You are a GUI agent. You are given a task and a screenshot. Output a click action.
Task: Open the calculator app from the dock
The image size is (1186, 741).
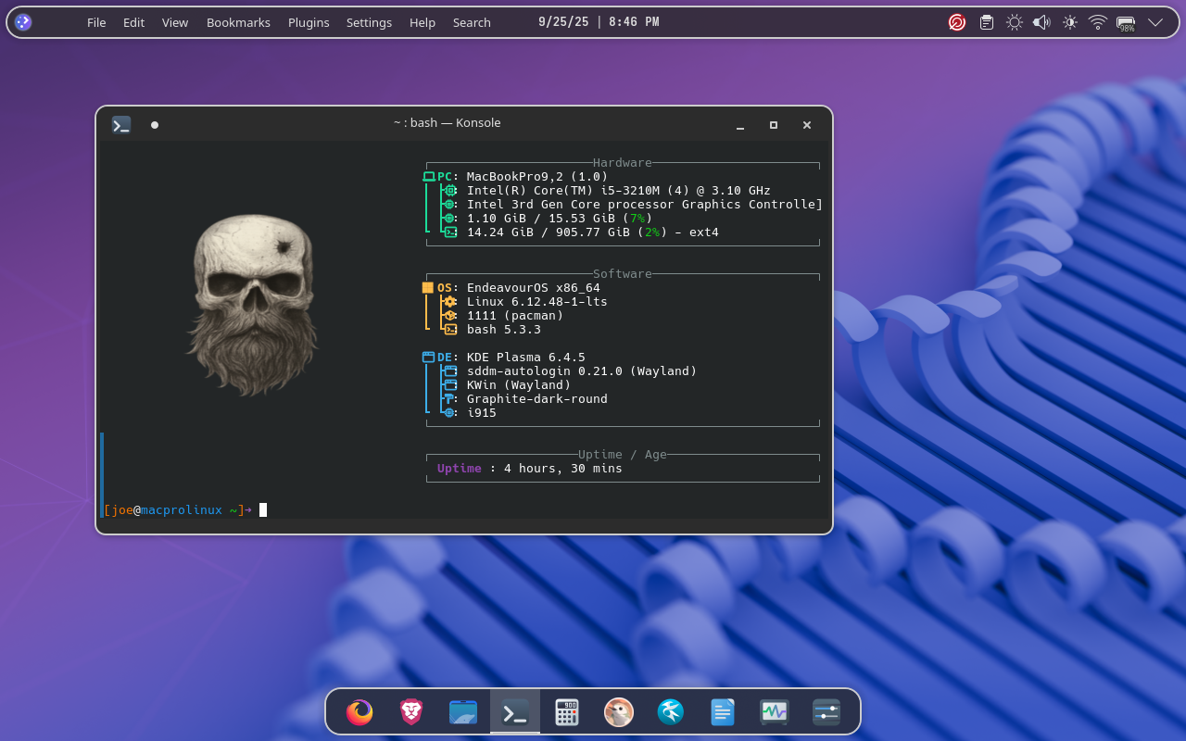pyautogui.click(x=567, y=711)
